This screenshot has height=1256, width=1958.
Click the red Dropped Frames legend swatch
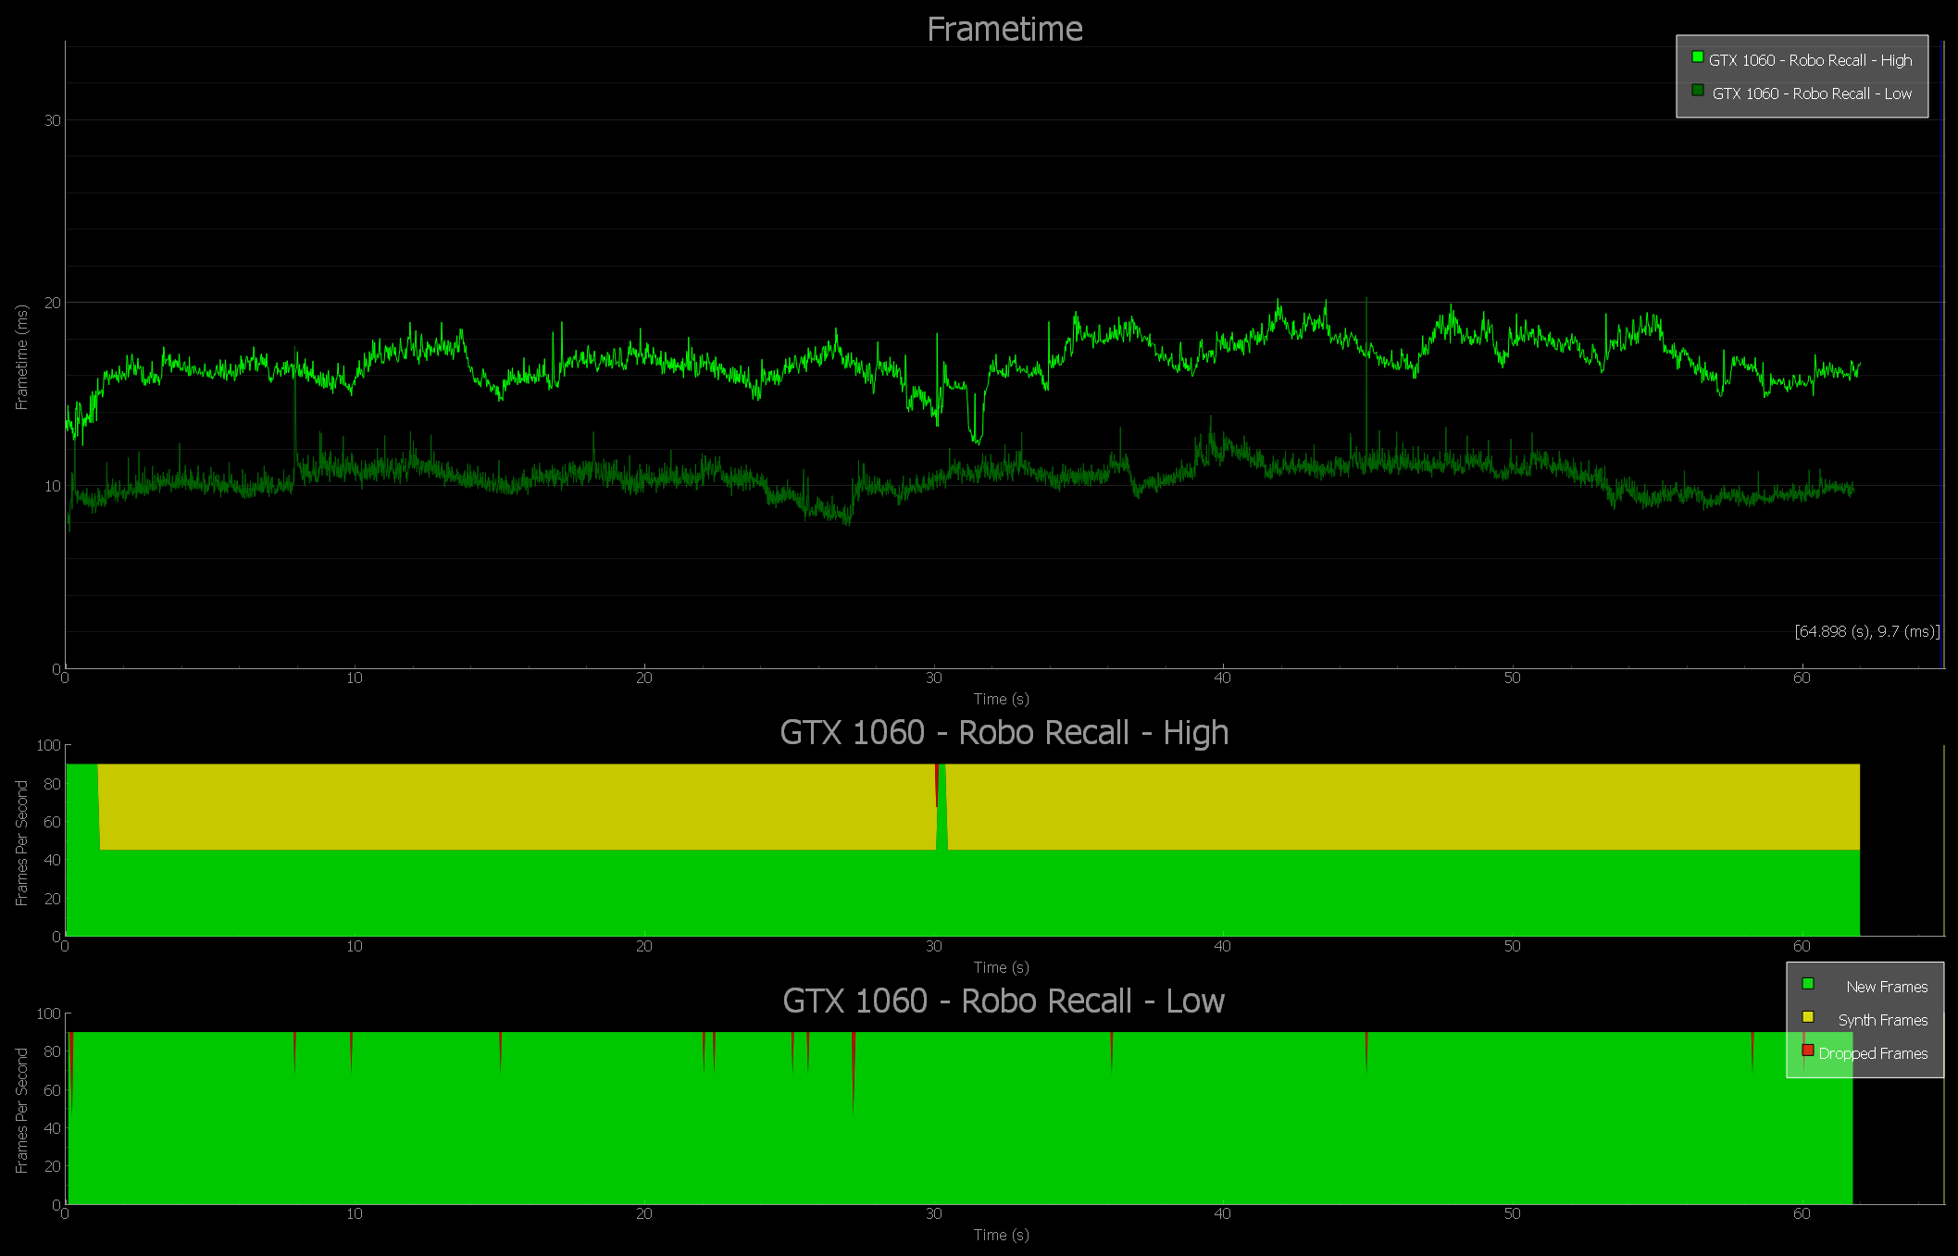coord(1808,1051)
